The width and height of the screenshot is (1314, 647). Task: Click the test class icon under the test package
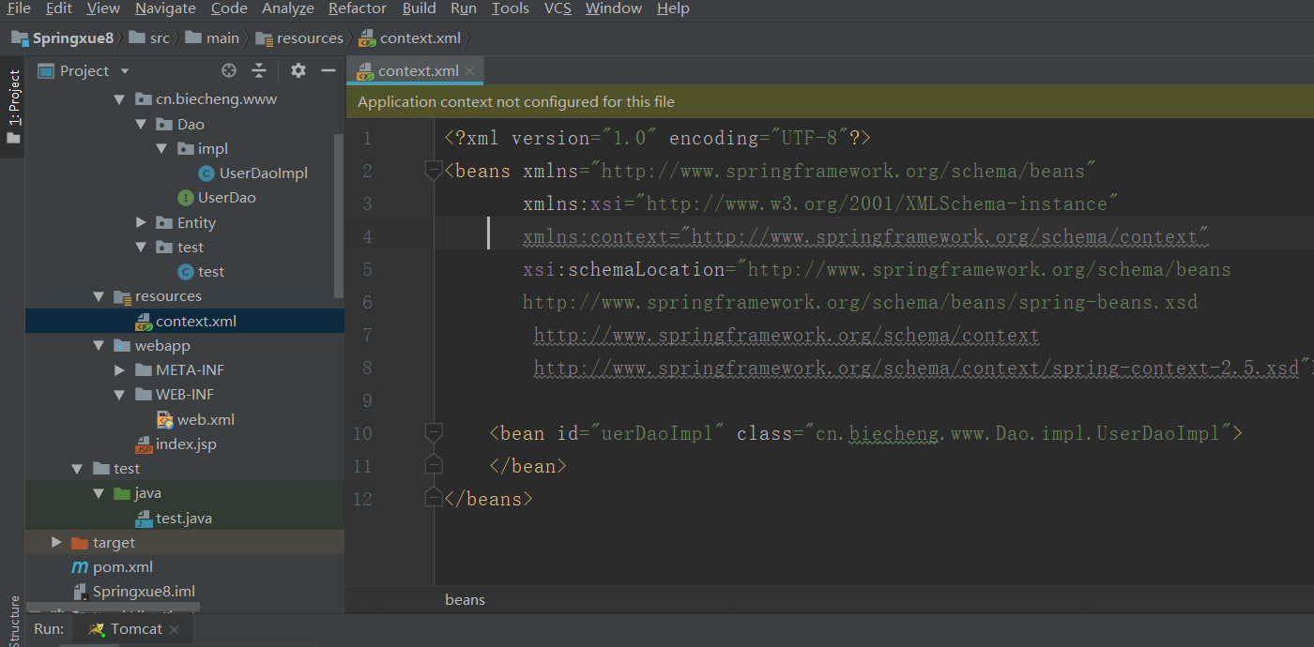click(186, 272)
